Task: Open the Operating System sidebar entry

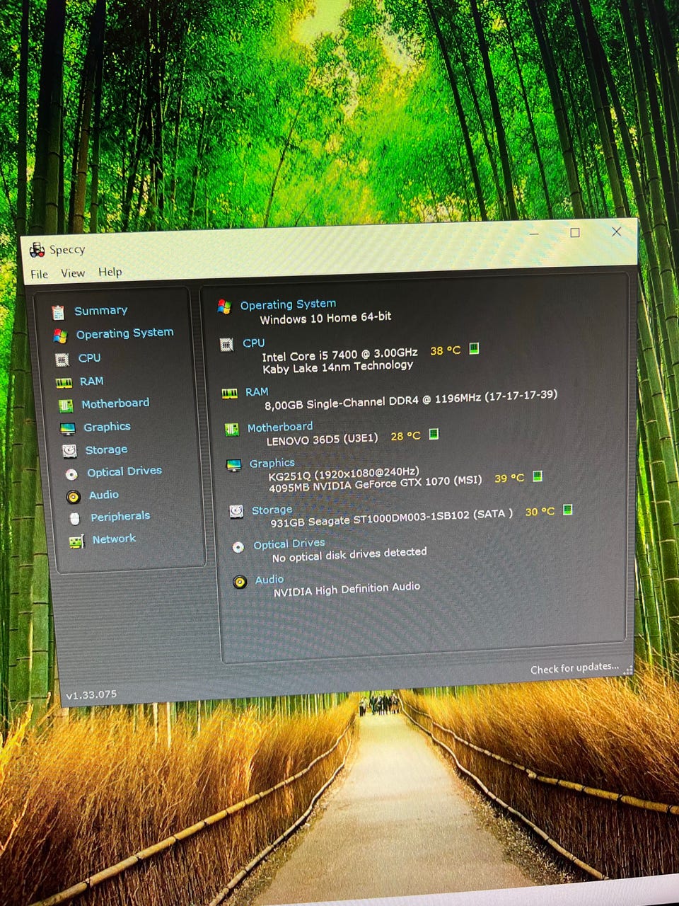Action: pos(124,333)
